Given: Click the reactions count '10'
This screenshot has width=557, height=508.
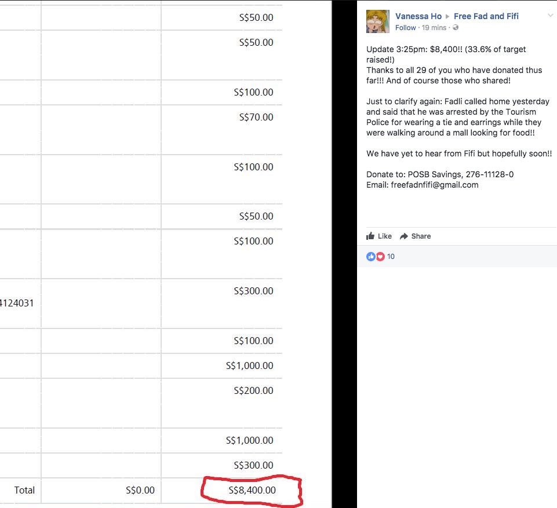Looking at the screenshot, I should (x=390, y=256).
